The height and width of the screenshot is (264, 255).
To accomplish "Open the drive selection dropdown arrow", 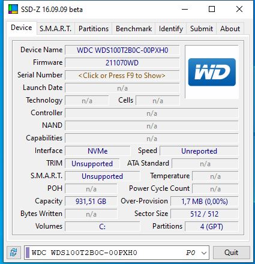I will [204, 253].
